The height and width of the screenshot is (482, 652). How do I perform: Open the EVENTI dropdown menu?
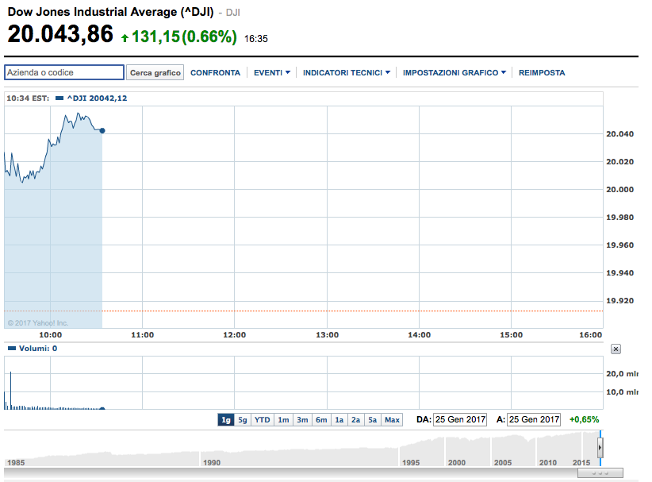tap(271, 73)
